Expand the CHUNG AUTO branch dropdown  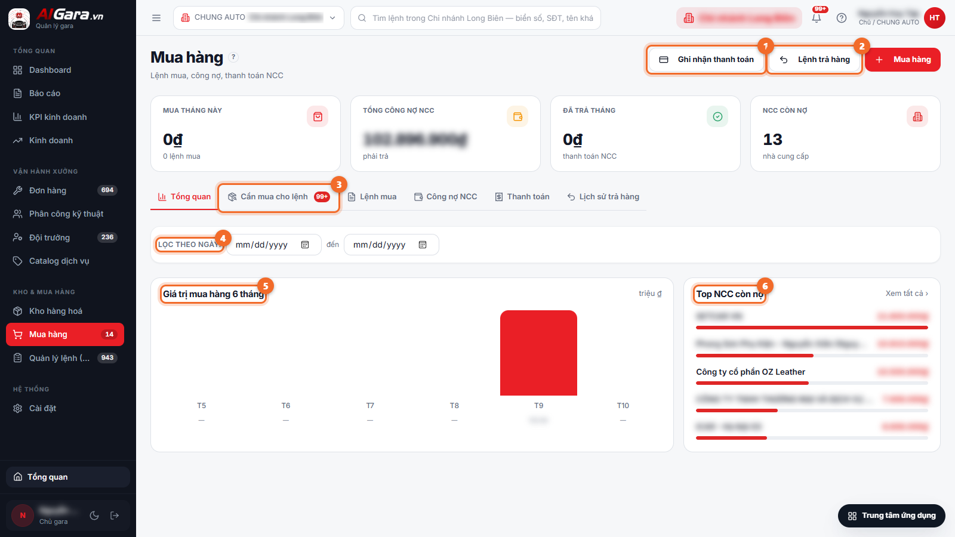(258, 18)
